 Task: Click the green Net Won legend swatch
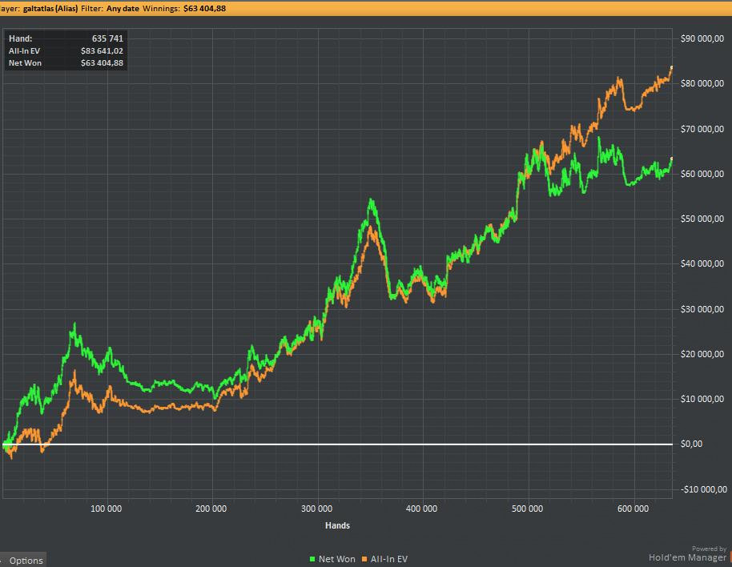tap(312, 559)
